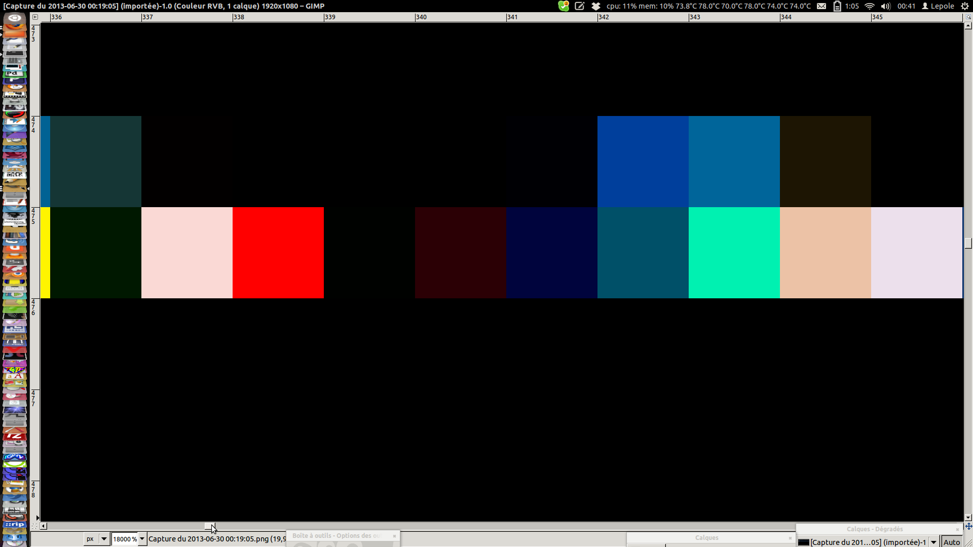The width and height of the screenshot is (973, 547).
Task: Click the battery indicator icon
Action: pos(837,6)
